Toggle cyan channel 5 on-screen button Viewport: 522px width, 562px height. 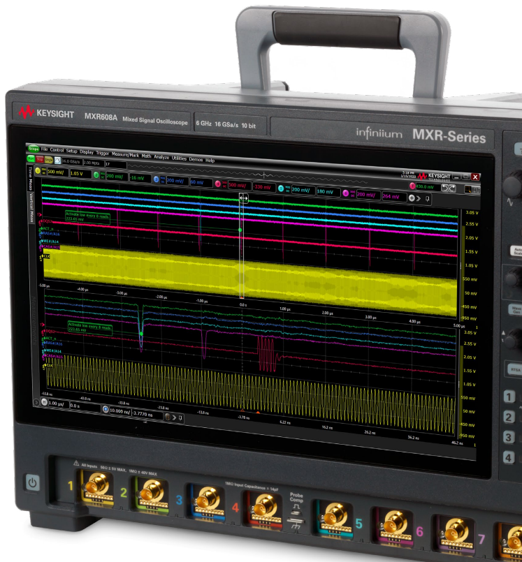click(281, 188)
